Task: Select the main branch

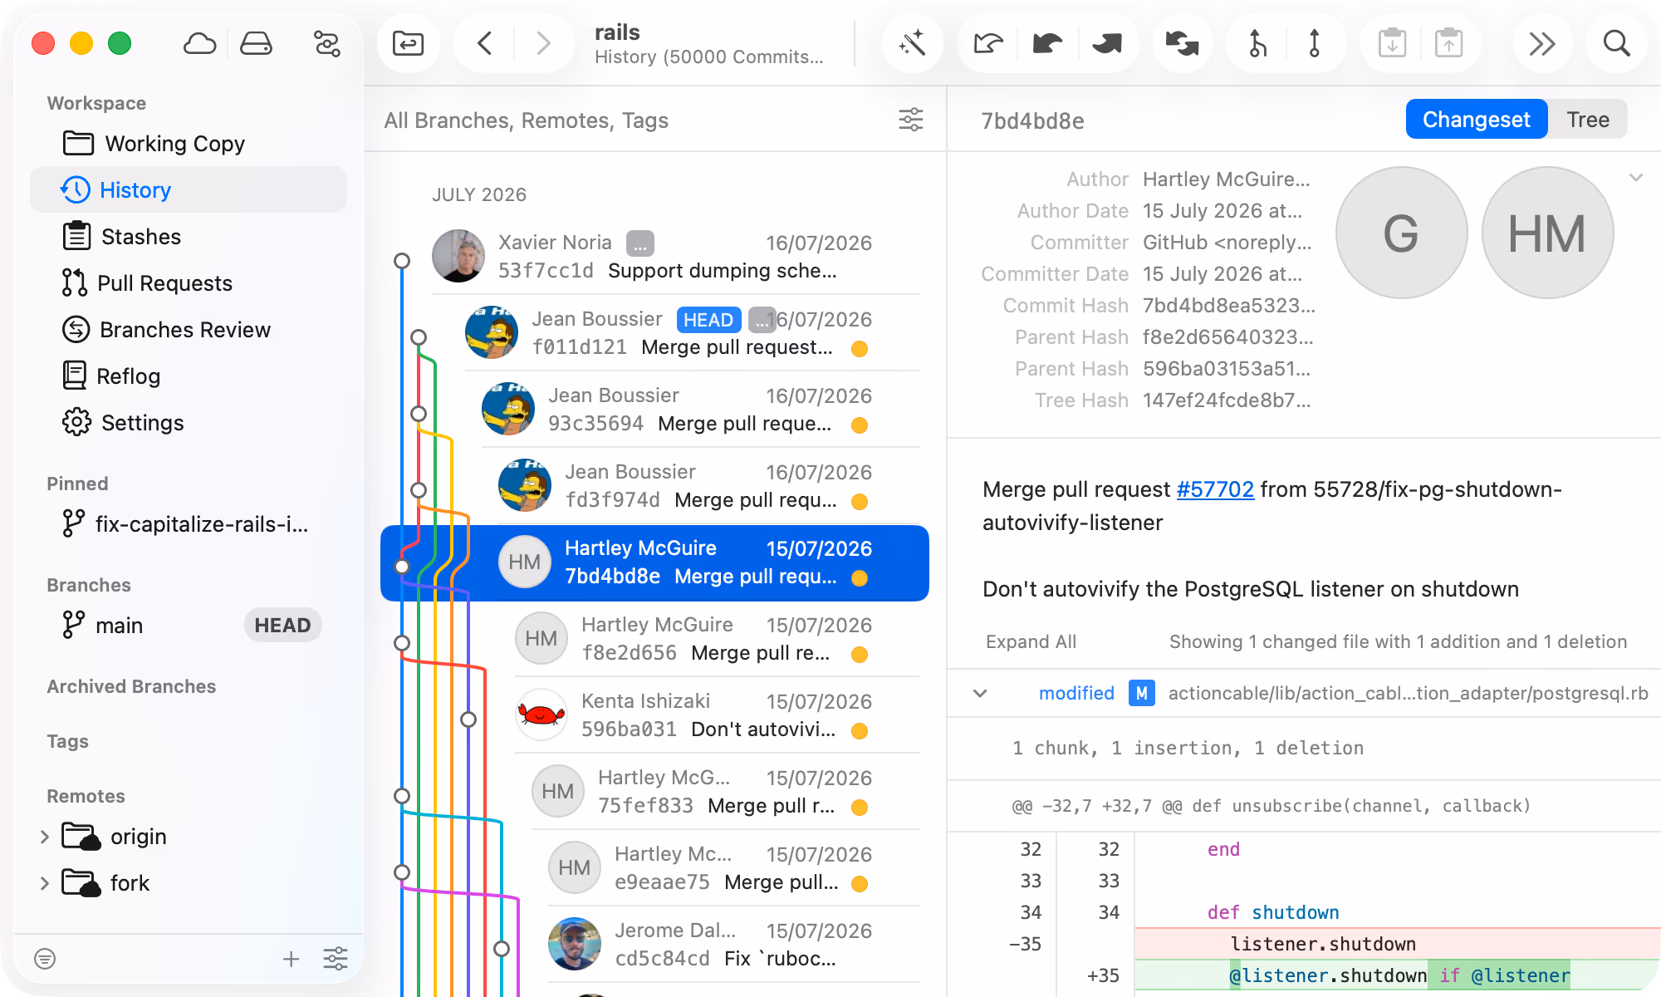Action: coord(189,625)
